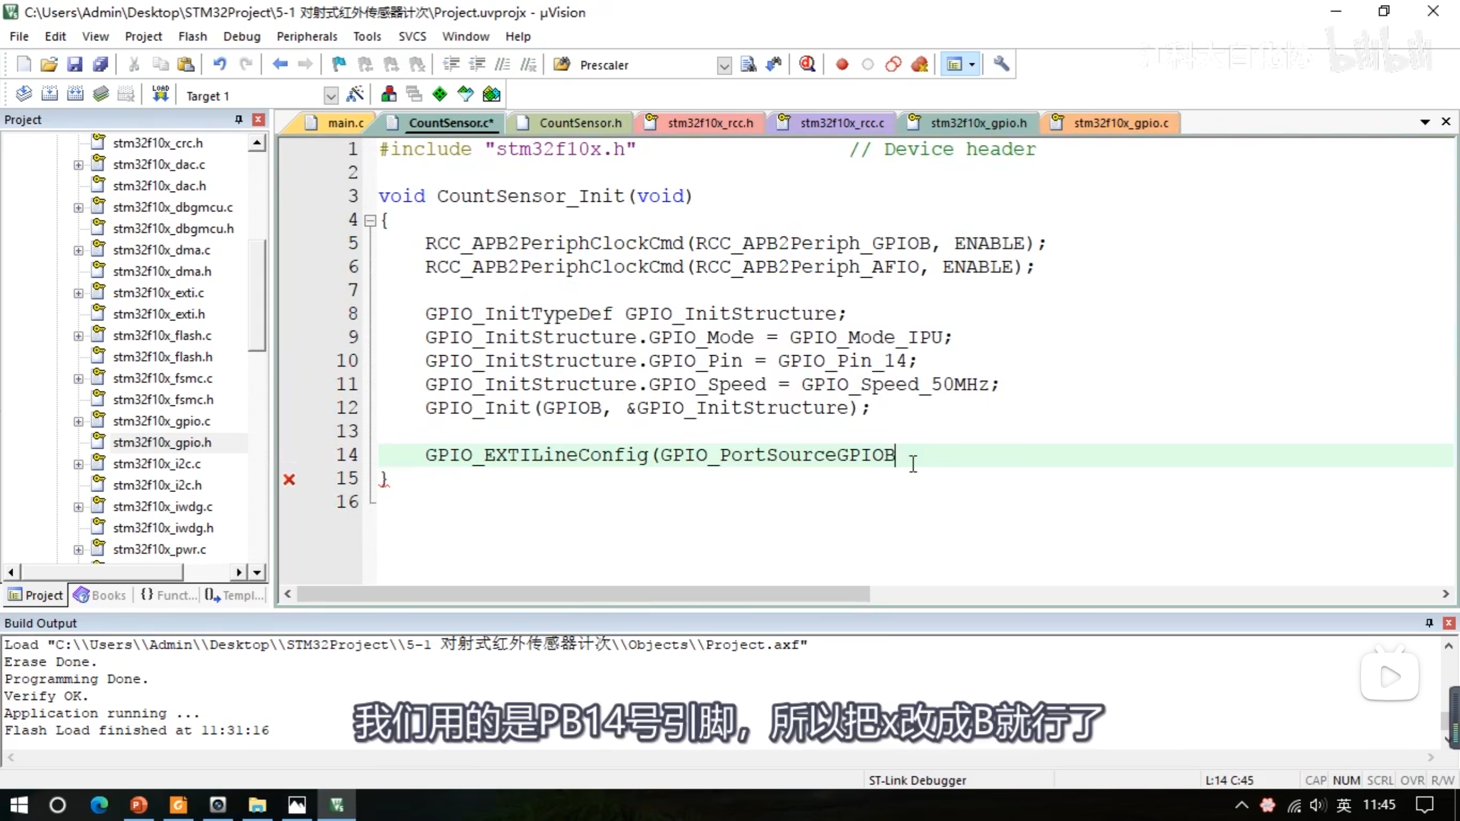Screen dimensions: 1460x821
Task: Click the Download LOAD icon
Action: [x=160, y=94]
